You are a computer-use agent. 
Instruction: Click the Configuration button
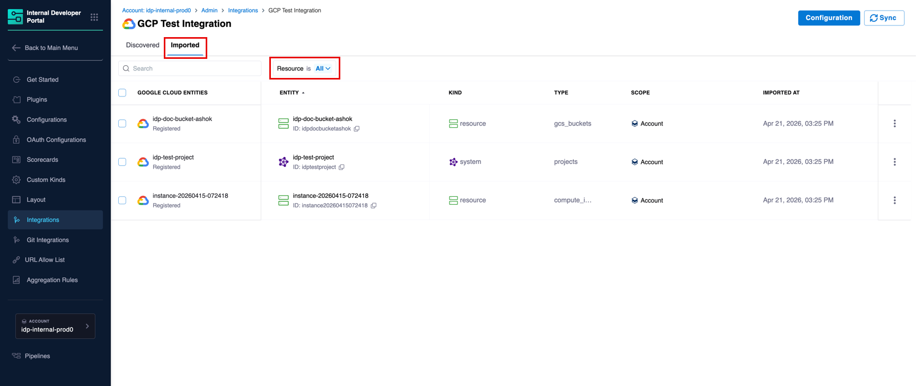coord(829,17)
